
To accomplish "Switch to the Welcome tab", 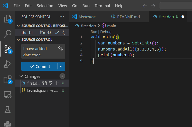I will pos(88,17).
